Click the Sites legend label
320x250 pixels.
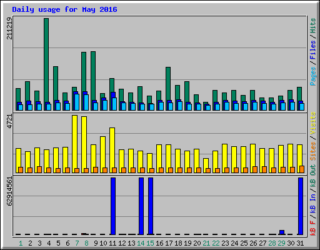[x=312, y=151]
